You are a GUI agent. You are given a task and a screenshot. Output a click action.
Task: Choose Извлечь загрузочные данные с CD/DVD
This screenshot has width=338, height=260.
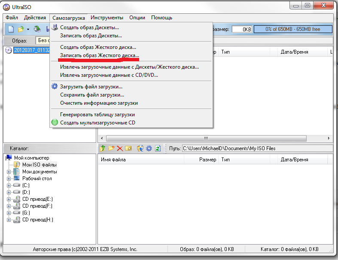131,75
